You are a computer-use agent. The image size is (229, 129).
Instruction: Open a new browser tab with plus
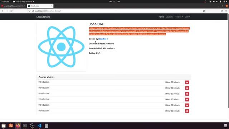(x=56, y=6)
